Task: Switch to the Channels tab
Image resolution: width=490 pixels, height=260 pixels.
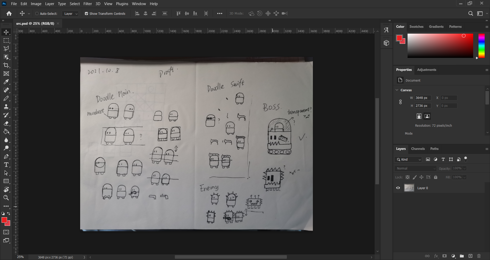Action: (x=418, y=149)
